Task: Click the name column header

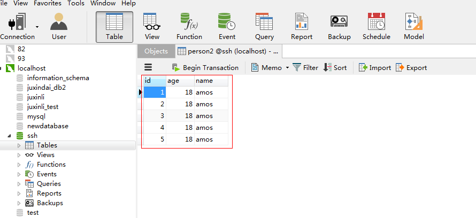Action: tap(211, 81)
